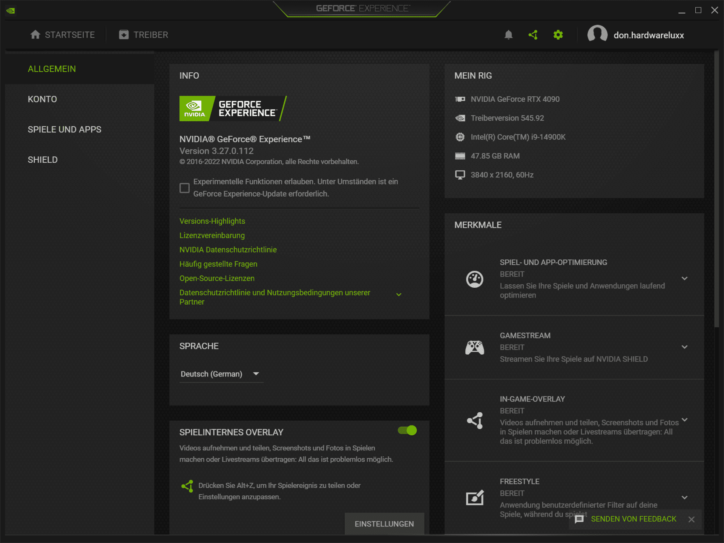Open the Versions-Highlights link
The image size is (724, 543).
click(x=212, y=221)
